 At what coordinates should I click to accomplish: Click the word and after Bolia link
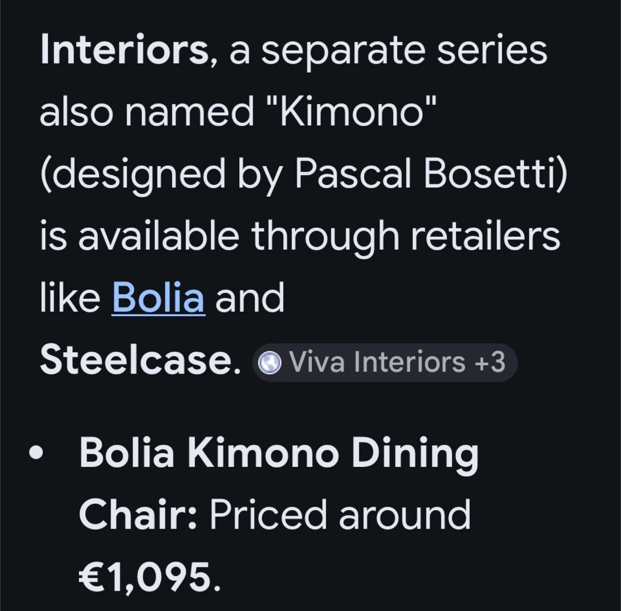click(x=249, y=298)
